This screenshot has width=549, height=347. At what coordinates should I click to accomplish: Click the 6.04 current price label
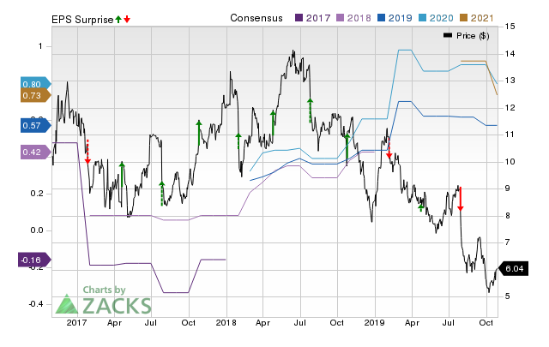512,269
